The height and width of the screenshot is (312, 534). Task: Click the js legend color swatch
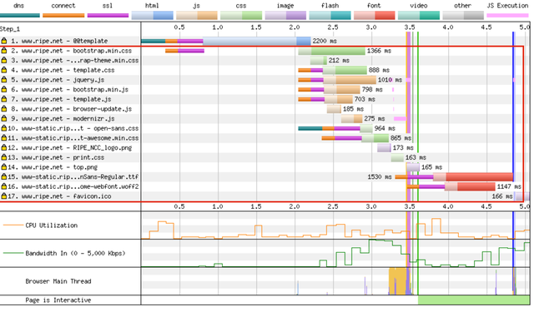point(197,15)
